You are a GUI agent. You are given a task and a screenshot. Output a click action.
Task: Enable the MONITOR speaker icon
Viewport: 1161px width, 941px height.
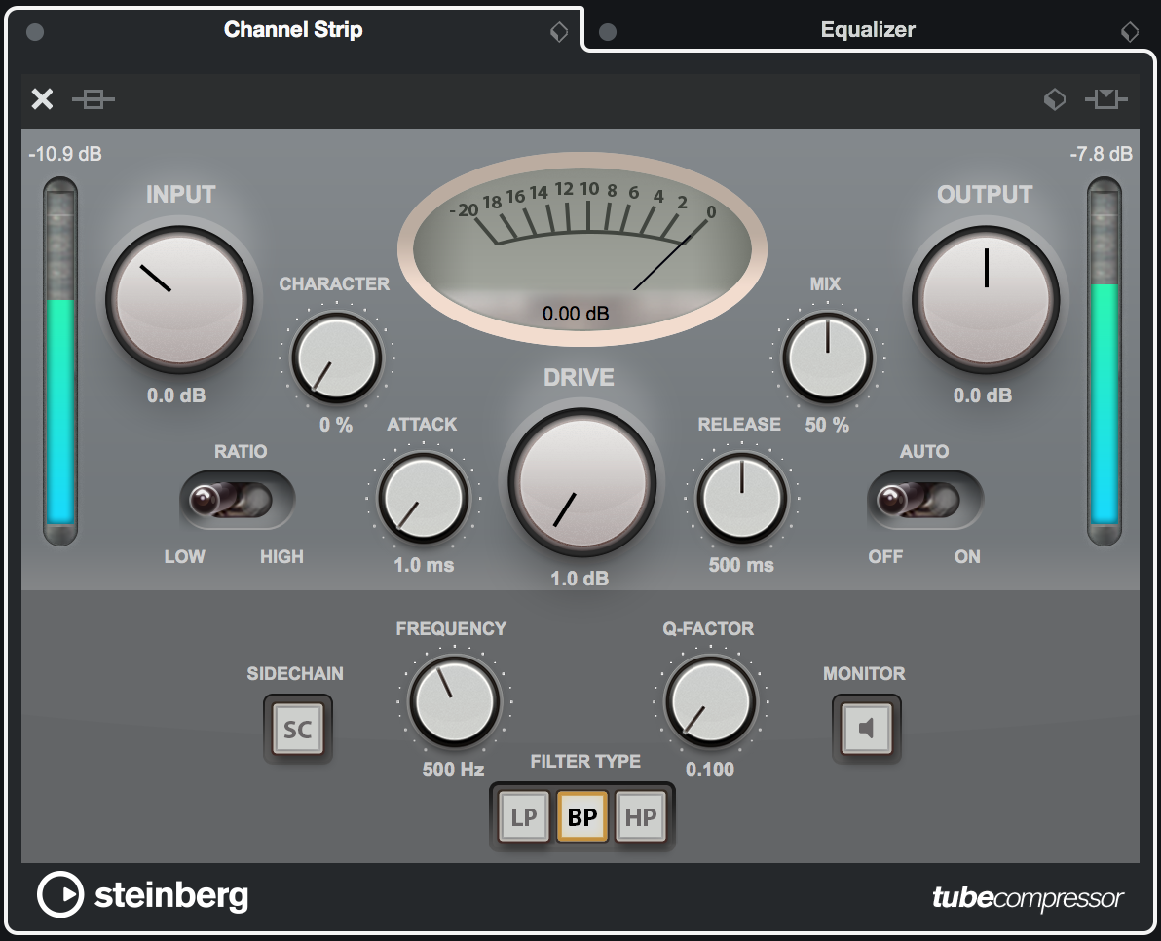point(865,728)
